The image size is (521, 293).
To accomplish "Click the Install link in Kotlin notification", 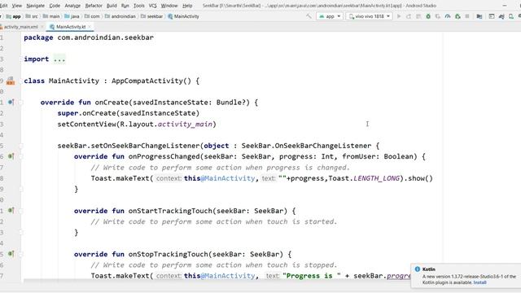I will (x=479, y=282).
